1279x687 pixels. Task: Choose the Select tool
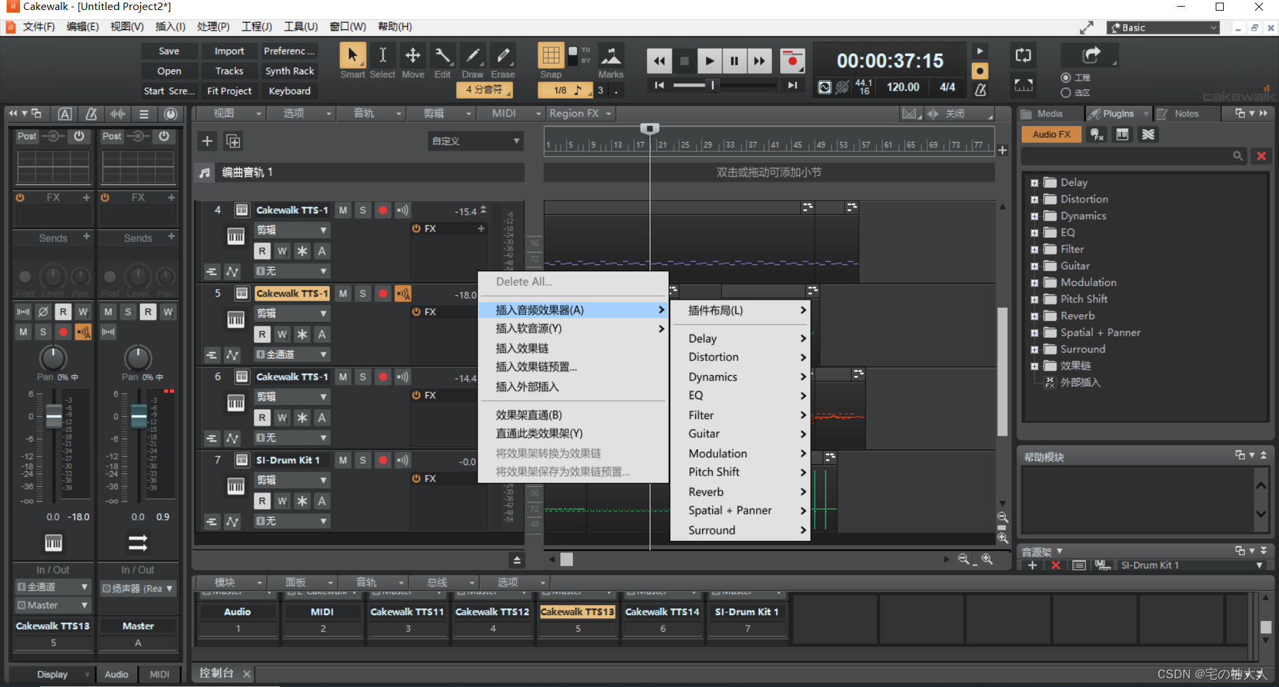(x=382, y=55)
